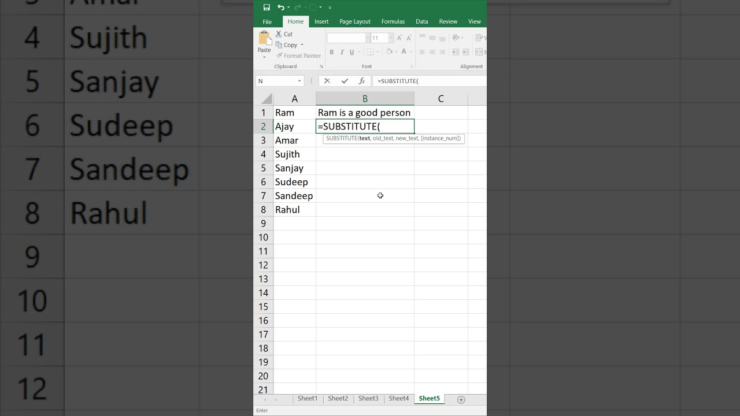Cancel the formula entry
The height and width of the screenshot is (416, 740).
point(327,81)
